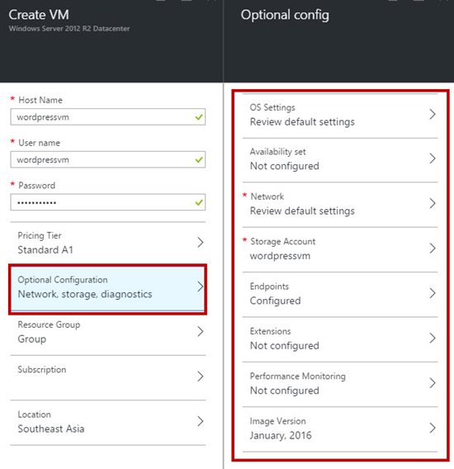This screenshot has width=454, height=469.
Task: Open Extensions Not configured item
Action: pyautogui.click(x=340, y=339)
